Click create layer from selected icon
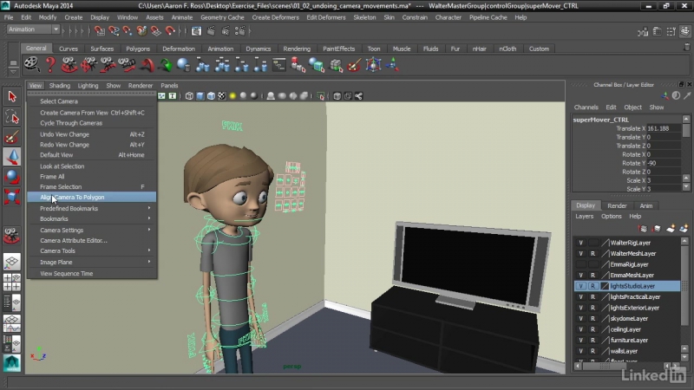This screenshot has width=694, height=390. point(684,228)
